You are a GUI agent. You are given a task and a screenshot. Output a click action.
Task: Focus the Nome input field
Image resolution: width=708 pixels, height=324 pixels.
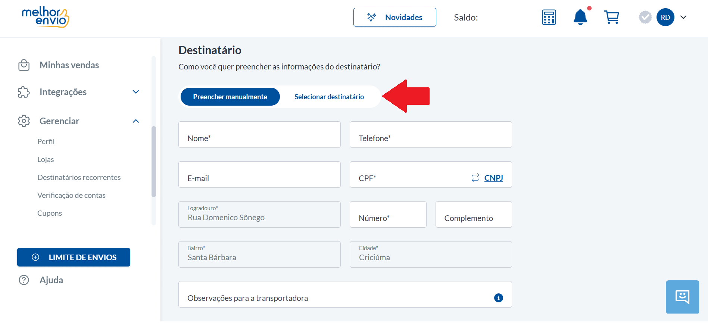[259, 134]
